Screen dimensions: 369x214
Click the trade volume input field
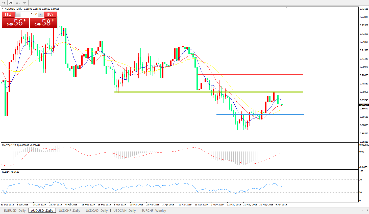[29, 14]
